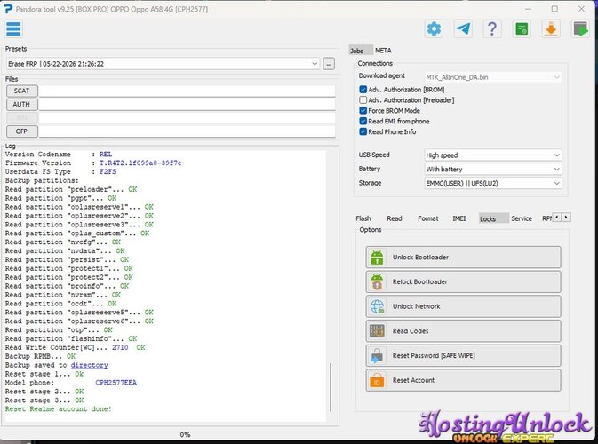Click the preset minus button
The height and width of the screenshot is (444, 598).
click(x=329, y=64)
